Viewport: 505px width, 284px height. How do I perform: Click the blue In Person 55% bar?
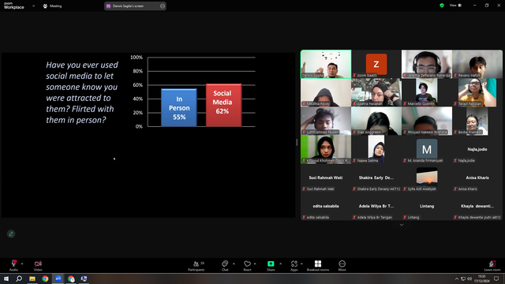(179, 108)
